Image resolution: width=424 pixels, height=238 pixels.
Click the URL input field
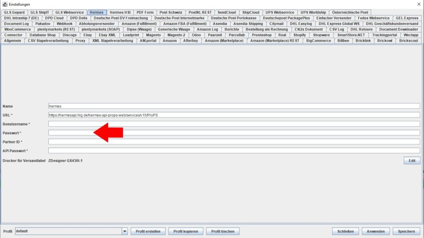pos(234,115)
